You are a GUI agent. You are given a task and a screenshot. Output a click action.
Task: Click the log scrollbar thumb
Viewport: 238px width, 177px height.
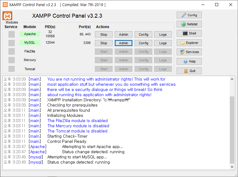point(232,130)
